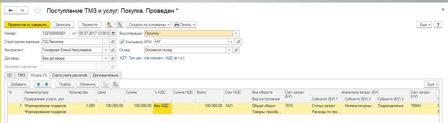Screen dimensions: 448x123
Task: Go forward with the right arrow button
Action: point(23,11)
